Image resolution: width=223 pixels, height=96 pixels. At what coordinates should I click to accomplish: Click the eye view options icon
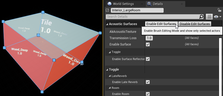click(x=218, y=17)
